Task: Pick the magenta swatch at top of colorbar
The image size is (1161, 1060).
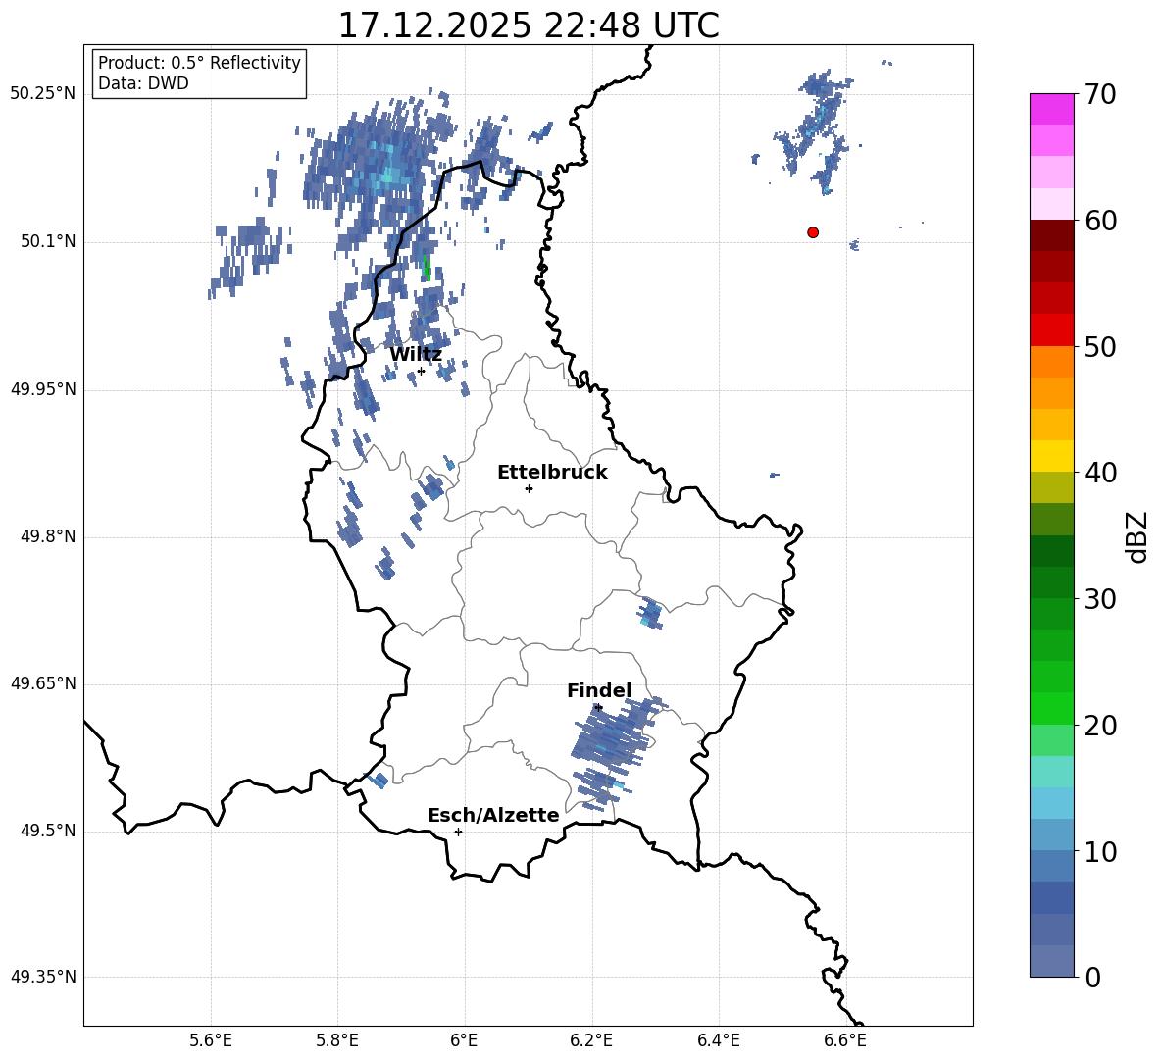Action: click(1052, 110)
